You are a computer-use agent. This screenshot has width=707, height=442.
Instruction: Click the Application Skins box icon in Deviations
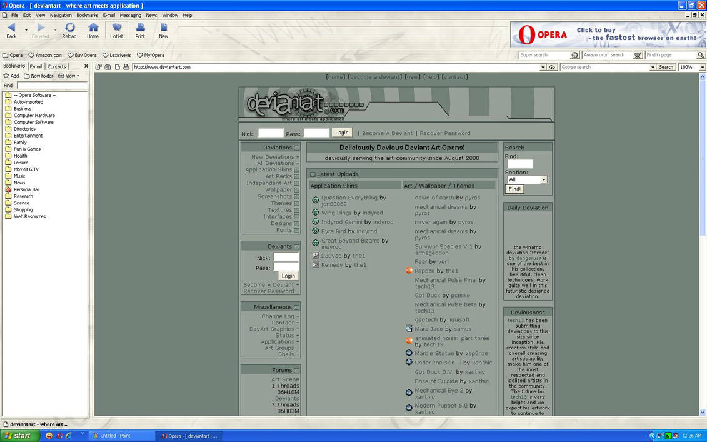(297, 170)
